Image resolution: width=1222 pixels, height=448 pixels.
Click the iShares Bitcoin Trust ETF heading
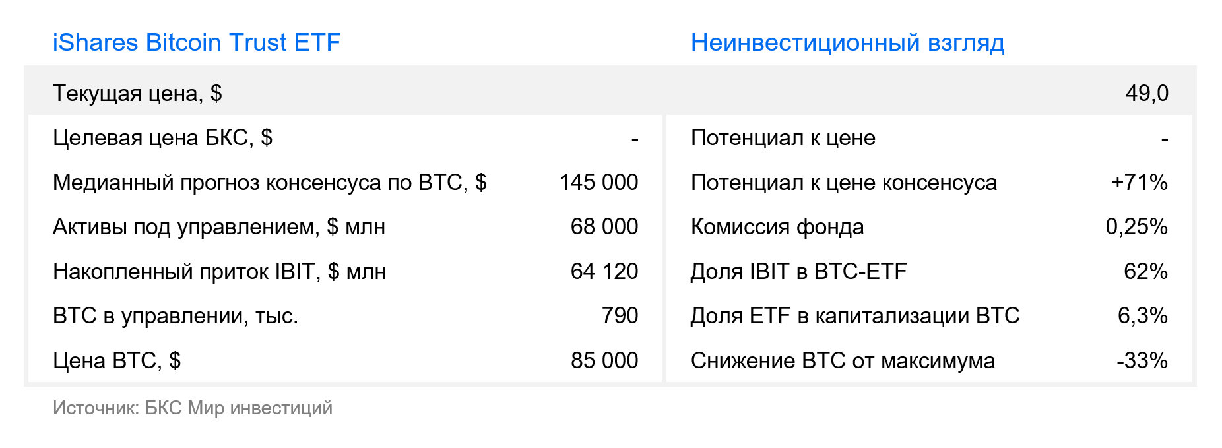[x=197, y=43]
